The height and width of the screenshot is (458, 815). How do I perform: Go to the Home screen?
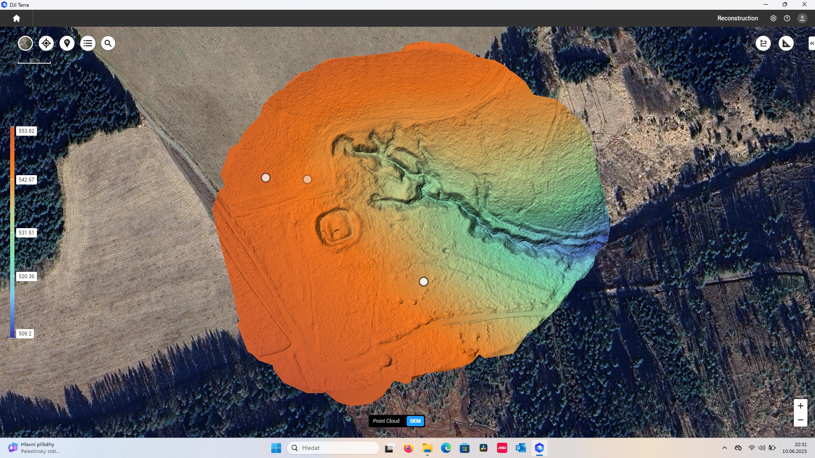(17, 18)
